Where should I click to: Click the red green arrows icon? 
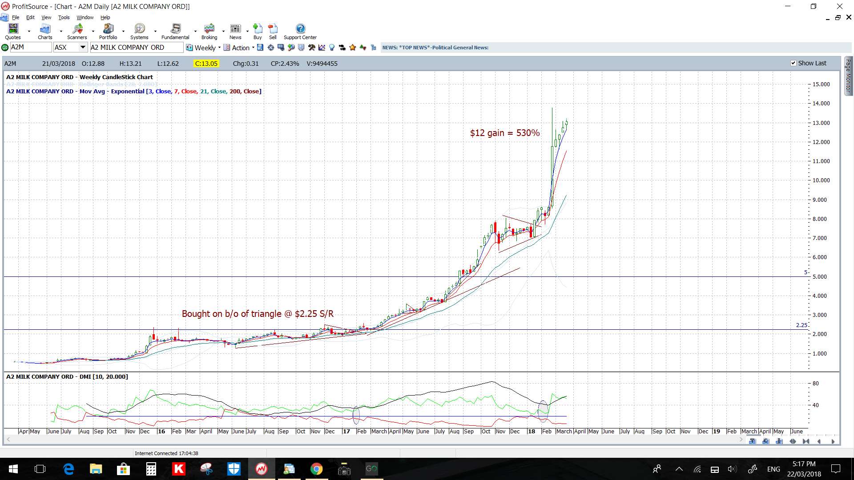pos(363,48)
